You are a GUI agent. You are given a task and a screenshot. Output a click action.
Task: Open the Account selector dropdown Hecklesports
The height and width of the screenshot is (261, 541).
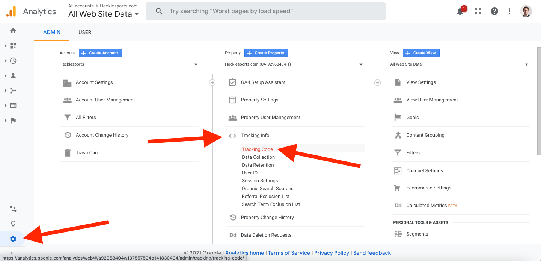coord(129,64)
